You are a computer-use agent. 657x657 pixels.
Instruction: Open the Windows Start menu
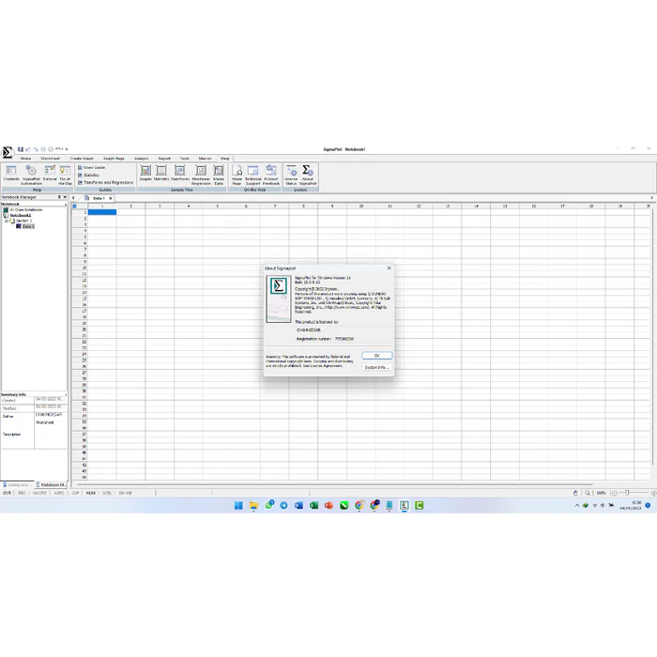tap(238, 505)
